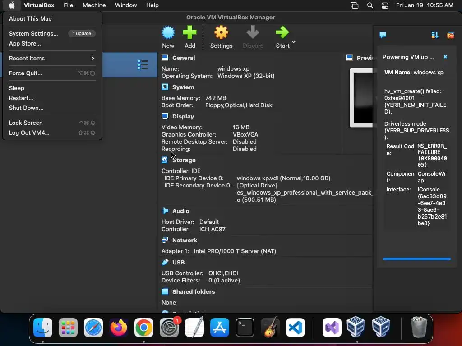The image size is (462, 346).
Task: Click the Network section heading
Action: [x=185, y=240]
